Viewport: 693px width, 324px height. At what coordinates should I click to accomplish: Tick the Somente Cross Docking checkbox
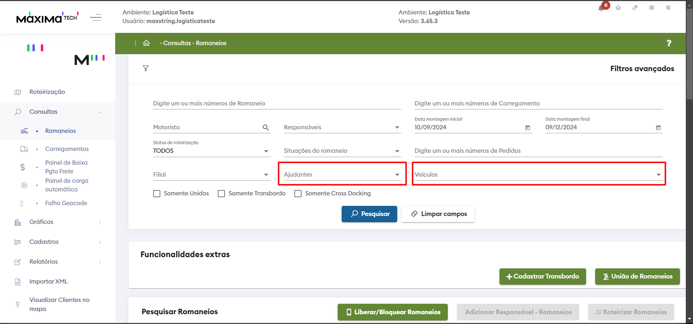click(x=298, y=194)
